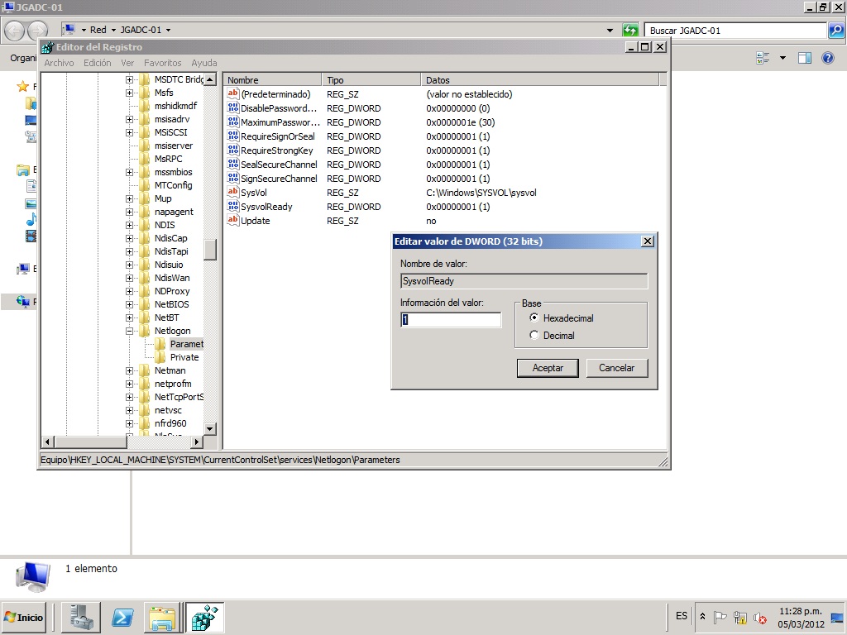This screenshot has height=635, width=847.
Task: Click the Registry Editor taskbar icon
Action: (205, 617)
